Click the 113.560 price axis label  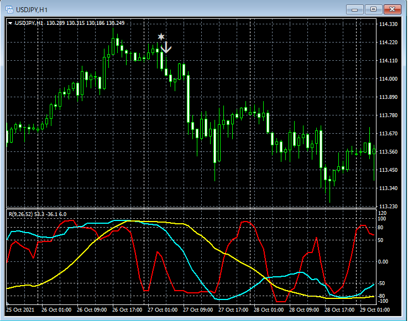[x=388, y=151]
